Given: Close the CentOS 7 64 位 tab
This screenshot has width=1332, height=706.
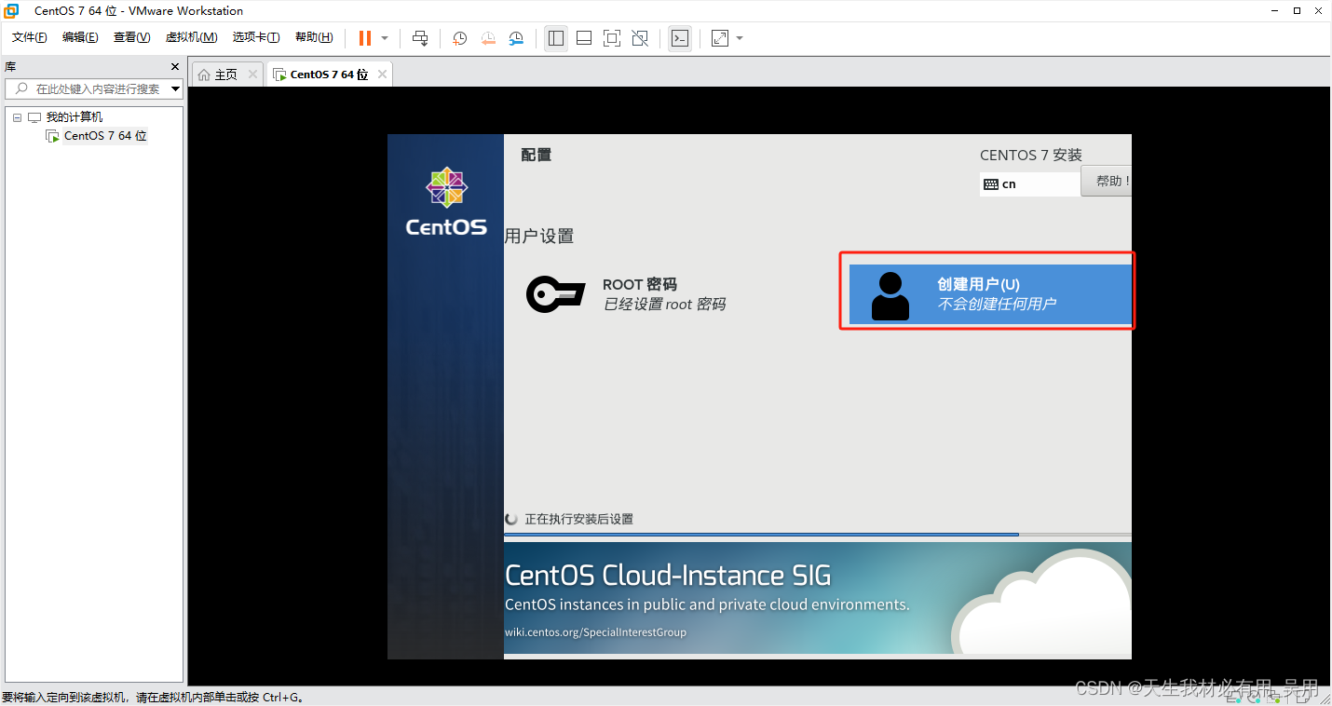Looking at the screenshot, I should [382, 75].
